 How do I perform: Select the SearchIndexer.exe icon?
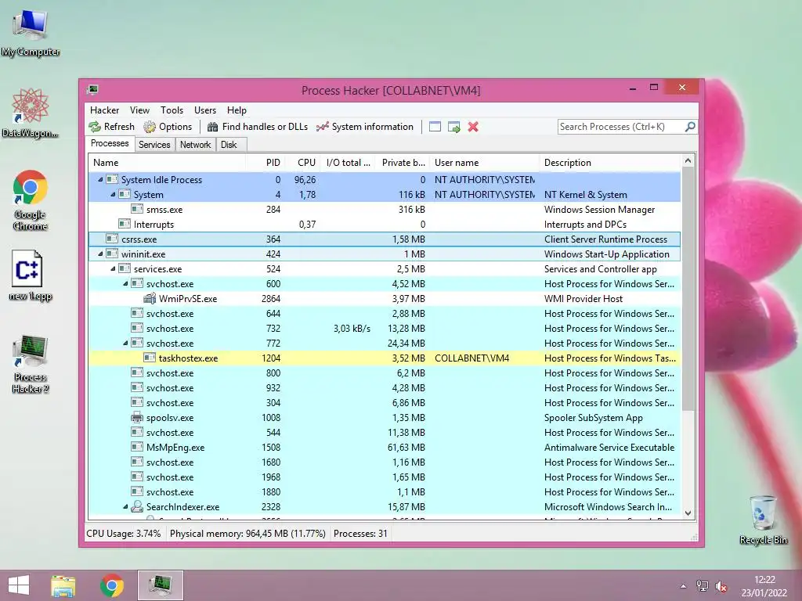[136, 506]
